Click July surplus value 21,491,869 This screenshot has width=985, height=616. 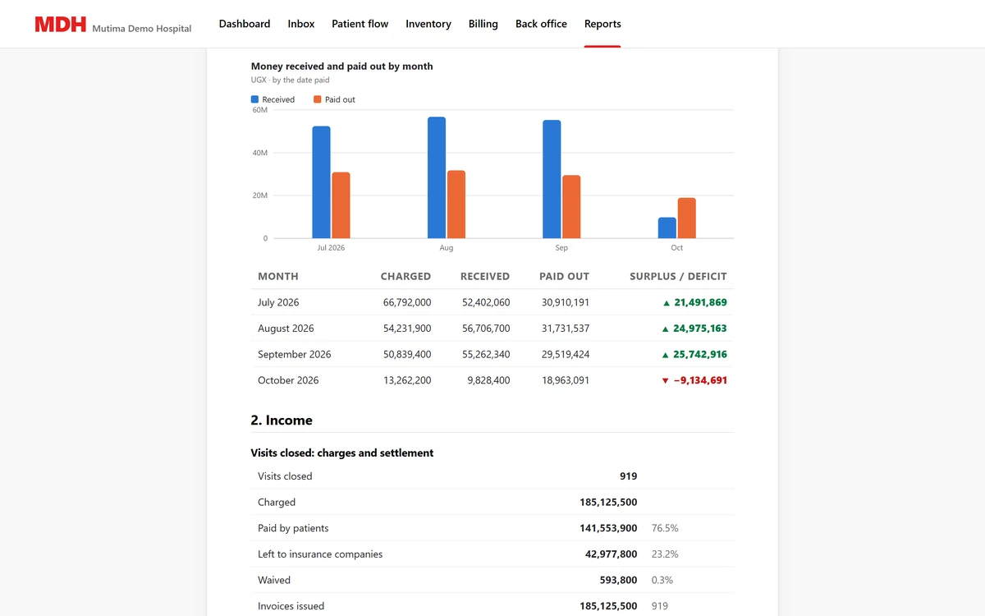point(700,302)
